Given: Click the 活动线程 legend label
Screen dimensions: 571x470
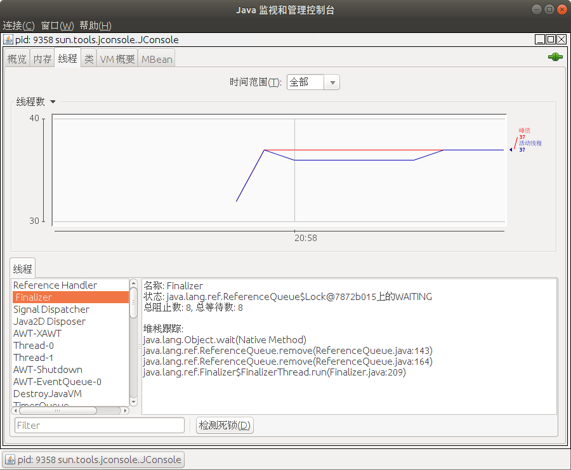Looking at the screenshot, I should pyautogui.click(x=530, y=143).
